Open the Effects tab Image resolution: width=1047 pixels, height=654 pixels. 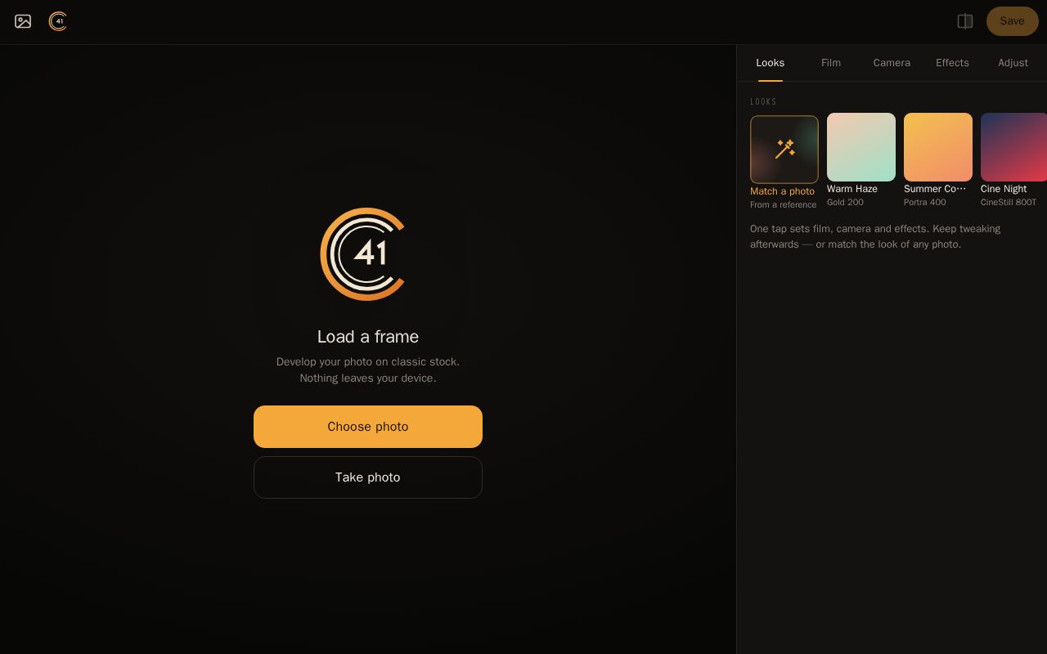coord(952,63)
